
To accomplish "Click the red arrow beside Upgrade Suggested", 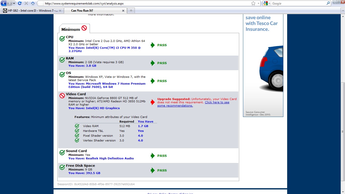I will click(153, 102).
